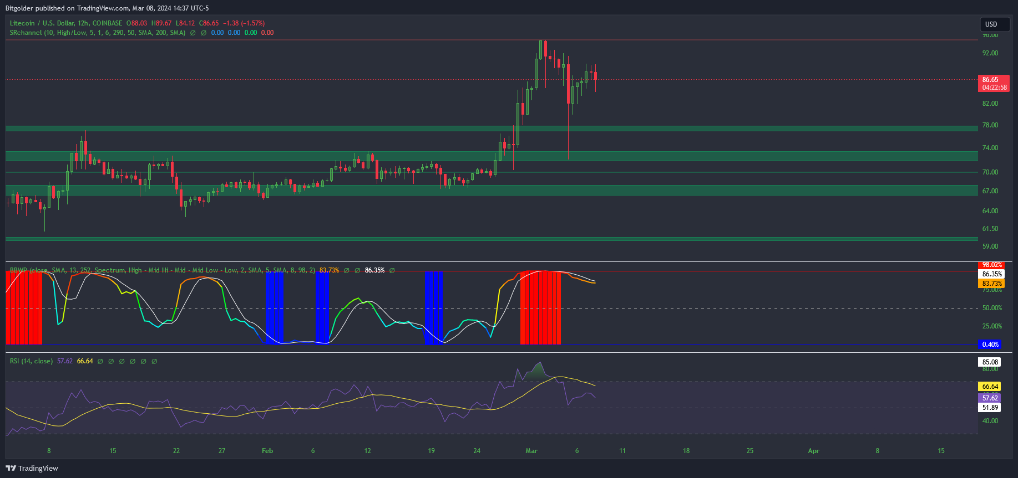The image size is (1018, 478).
Task: Click the 59.00 price axis label
Action: tap(990, 246)
